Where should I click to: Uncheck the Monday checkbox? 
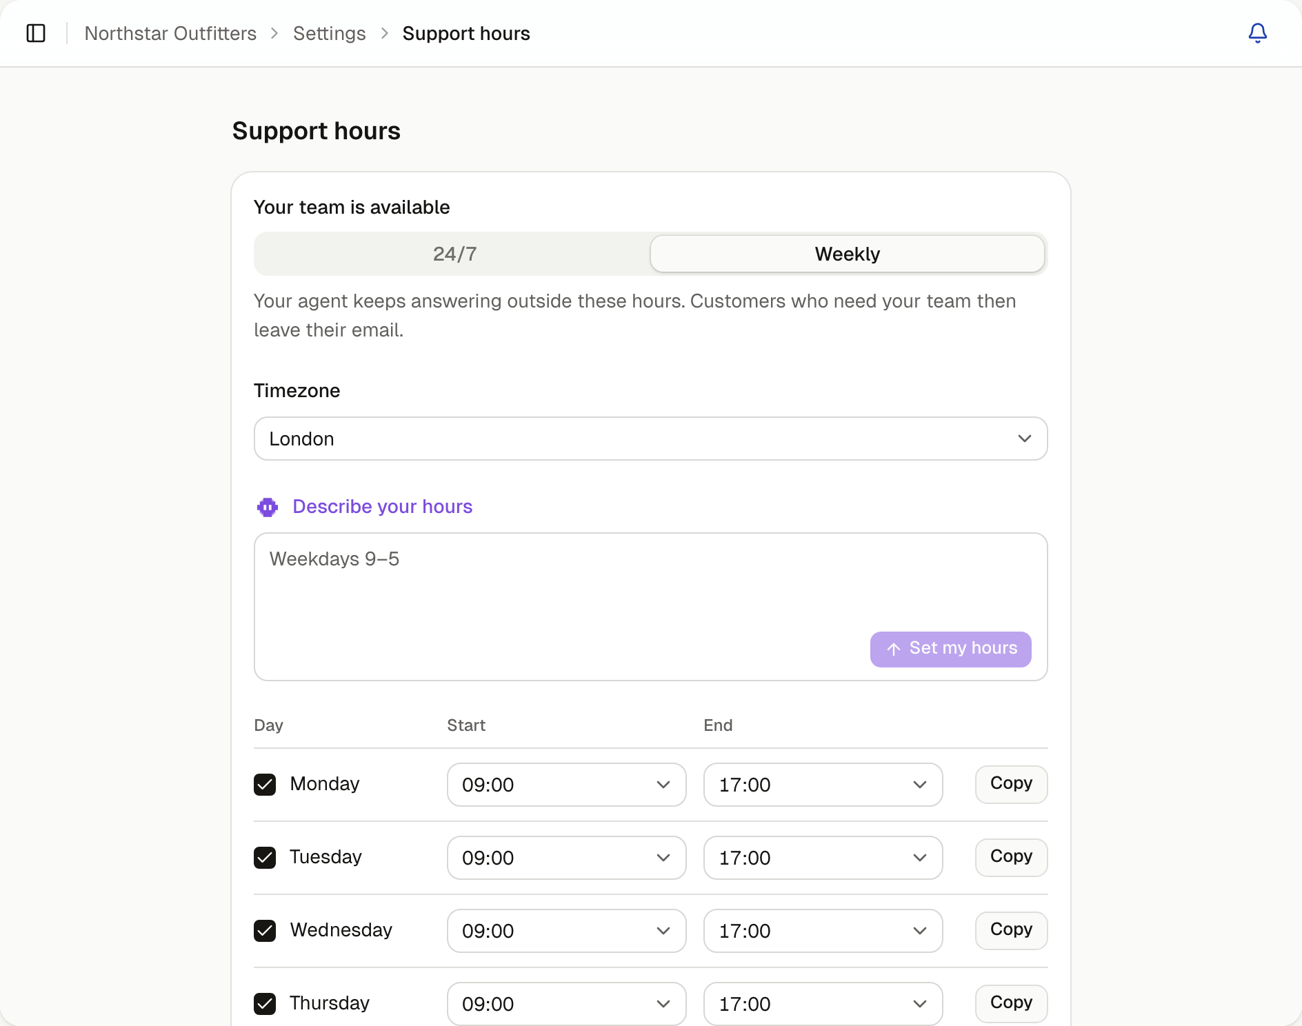(x=265, y=785)
